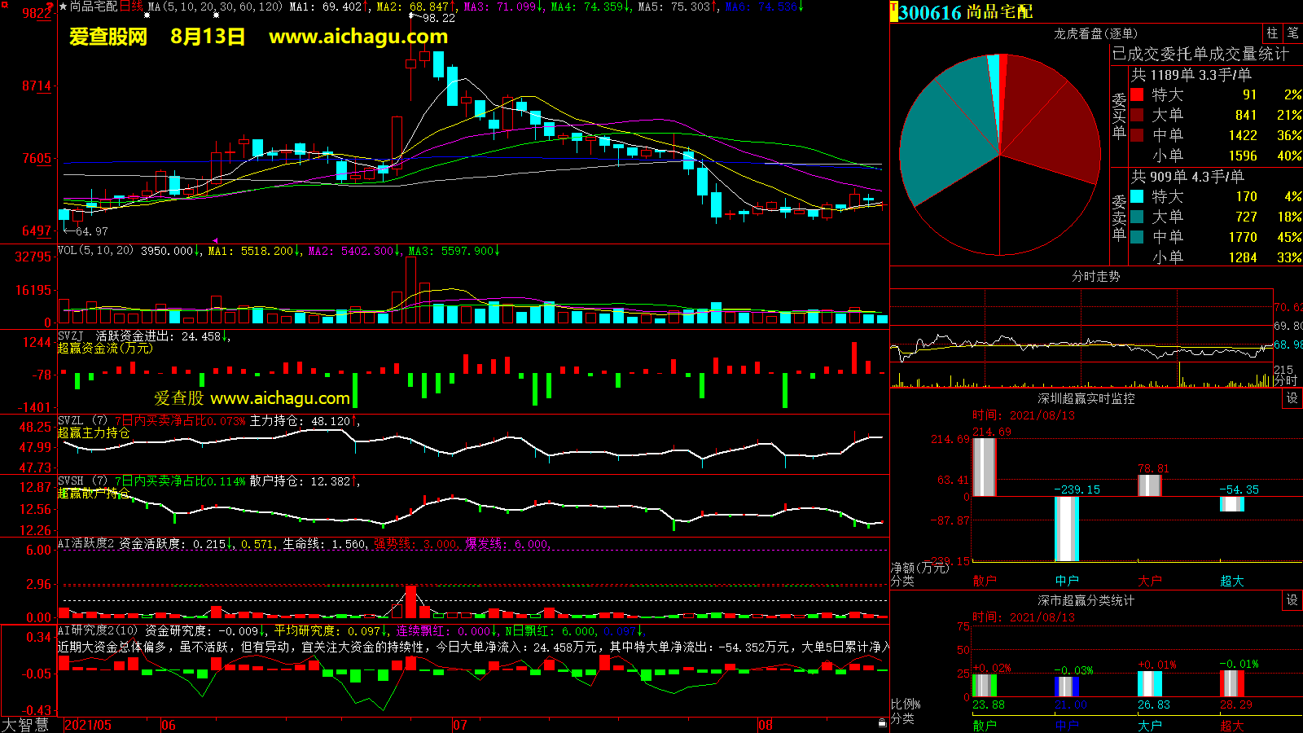Click the 07 month marker on the timeline
Viewport: 1303px width, 733px height.
pyautogui.click(x=460, y=725)
